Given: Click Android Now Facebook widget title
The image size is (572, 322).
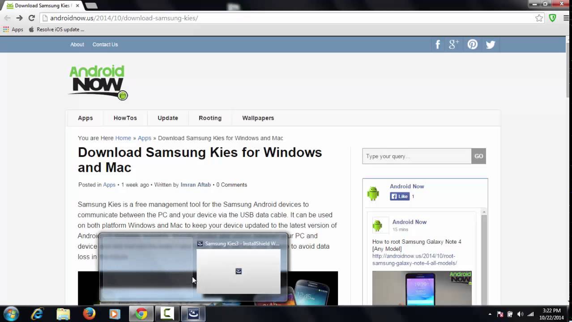Looking at the screenshot, I should point(407,186).
